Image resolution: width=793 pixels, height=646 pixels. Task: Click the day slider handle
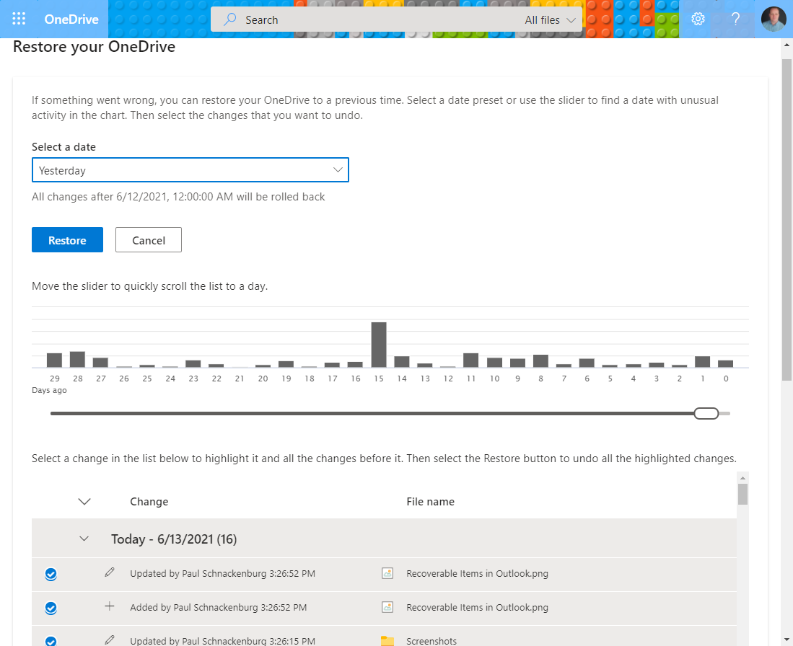click(x=706, y=413)
